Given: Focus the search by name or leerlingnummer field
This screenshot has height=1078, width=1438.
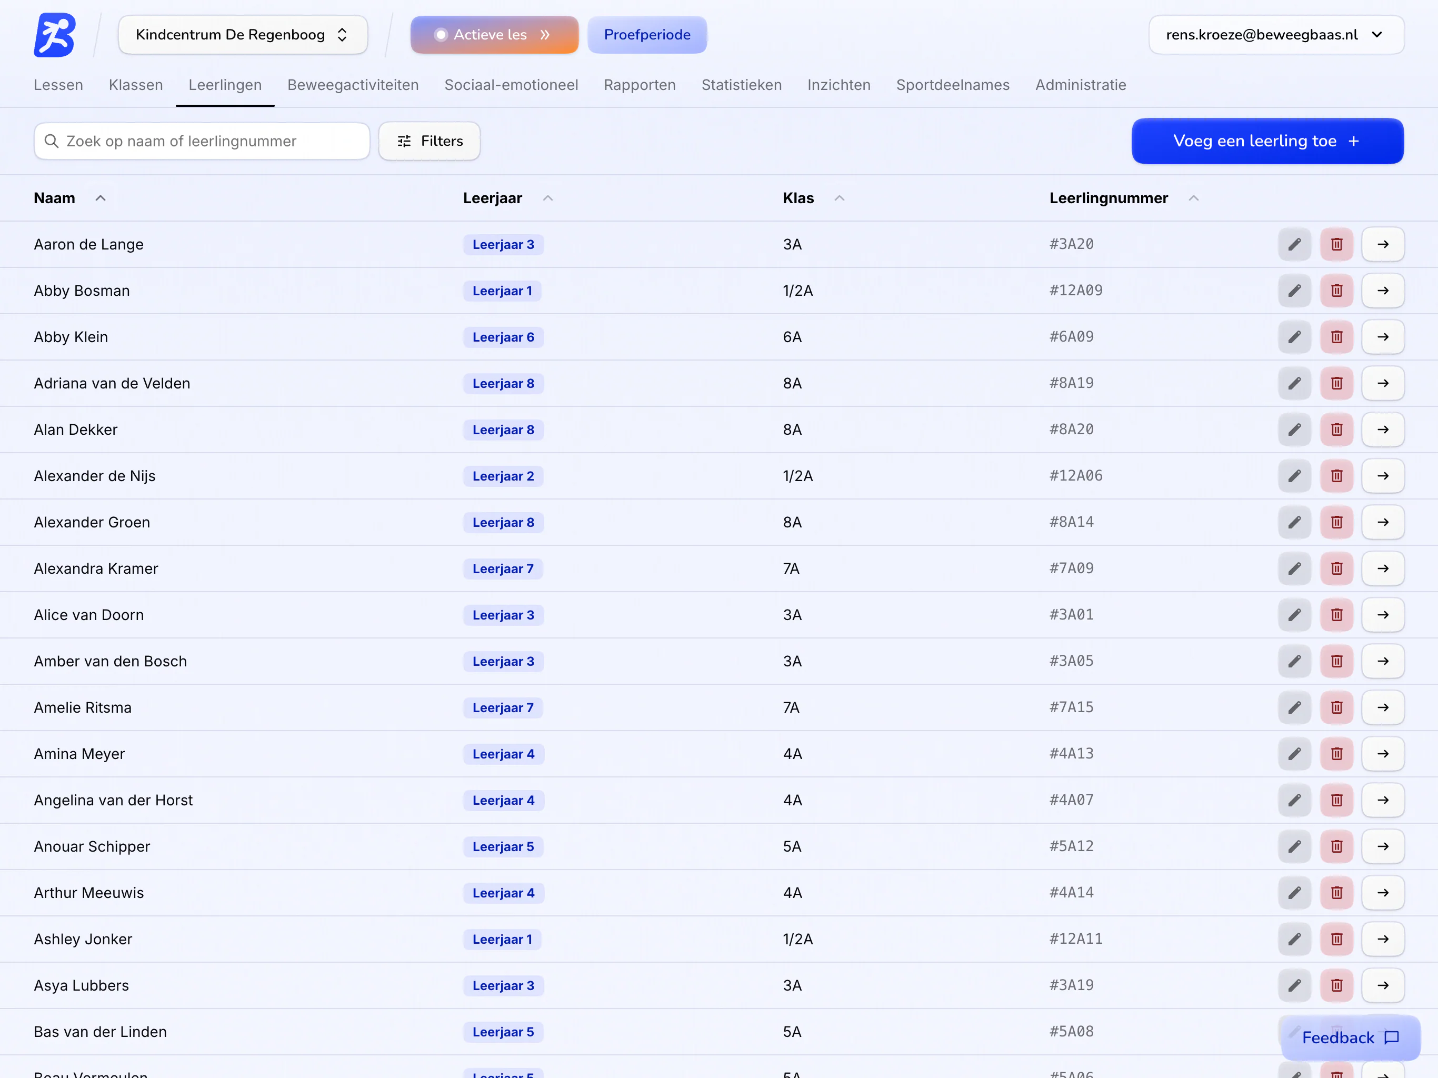Looking at the screenshot, I should 202,141.
